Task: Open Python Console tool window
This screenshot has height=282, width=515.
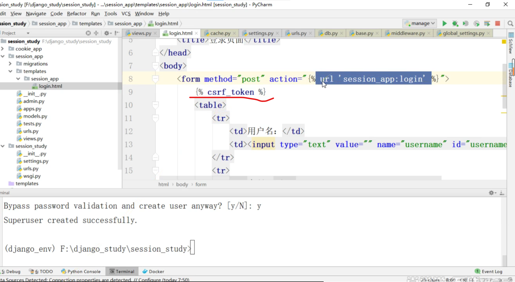Action: [x=81, y=271]
